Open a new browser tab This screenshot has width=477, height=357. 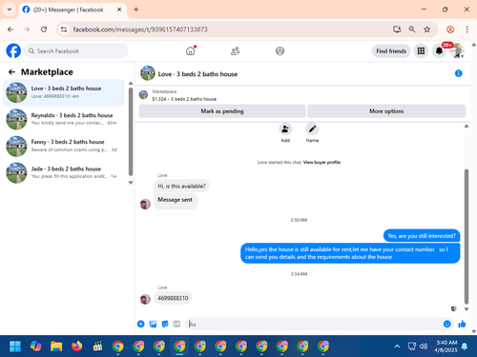pos(136,10)
